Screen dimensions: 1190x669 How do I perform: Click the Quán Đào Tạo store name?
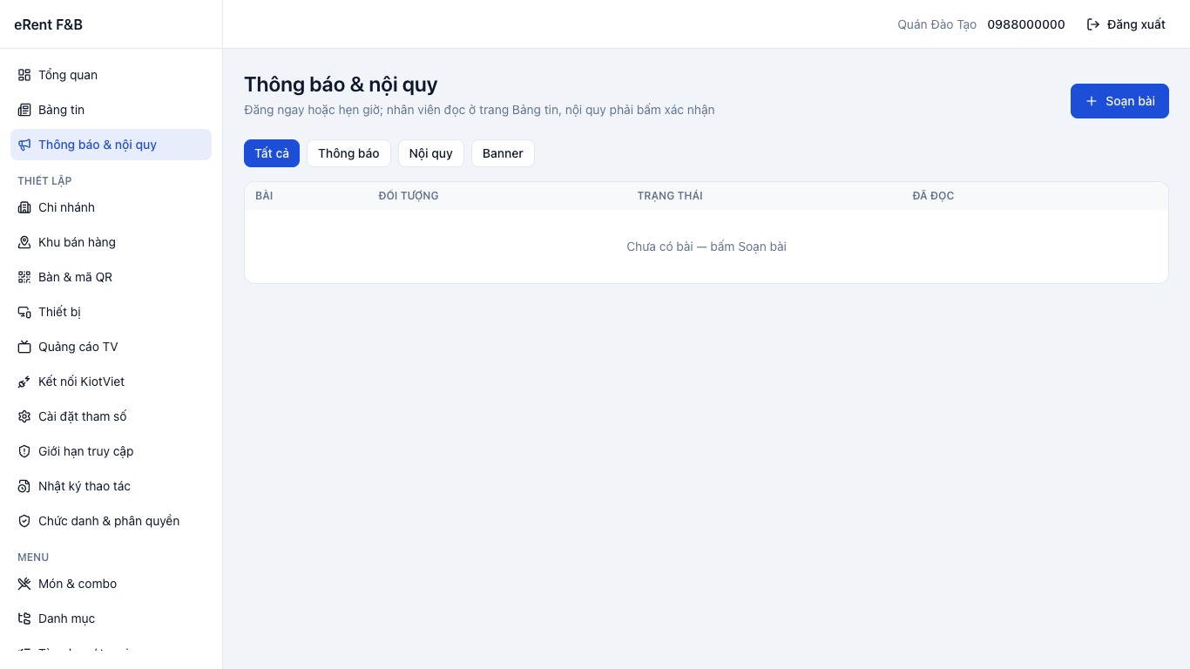coord(936,24)
